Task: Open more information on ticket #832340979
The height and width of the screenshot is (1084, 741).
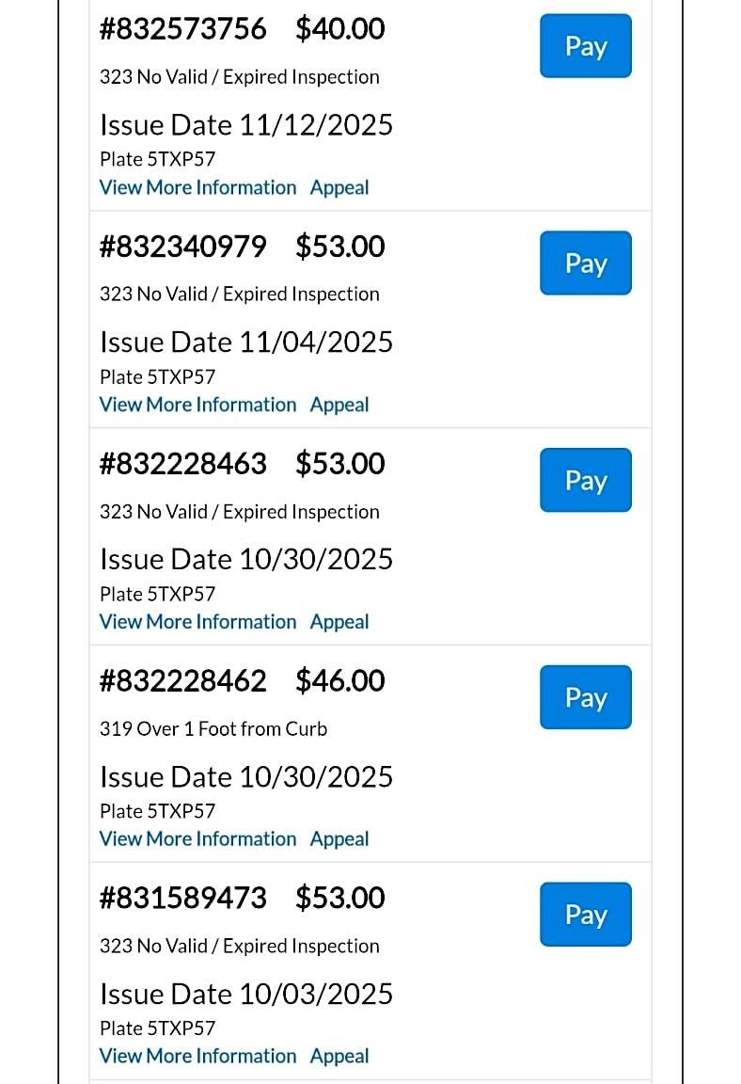Action: 197,405
